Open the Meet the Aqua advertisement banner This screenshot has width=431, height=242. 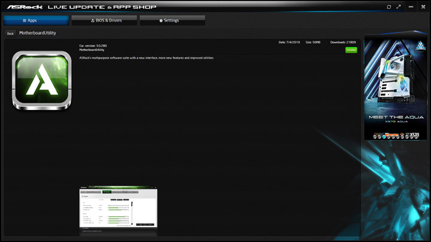(396, 88)
